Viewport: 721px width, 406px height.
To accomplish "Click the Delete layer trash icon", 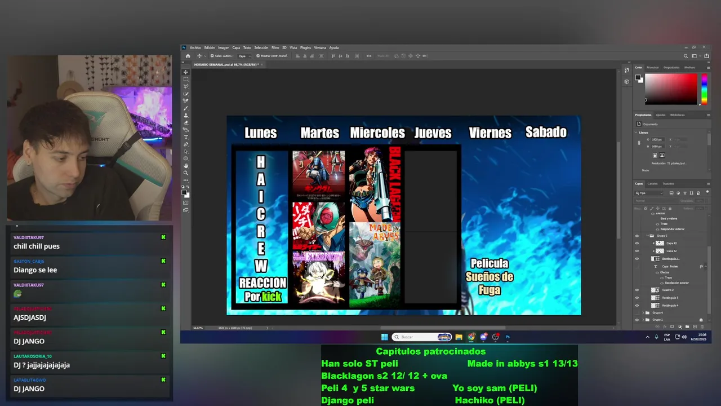I will click(x=701, y=326).
